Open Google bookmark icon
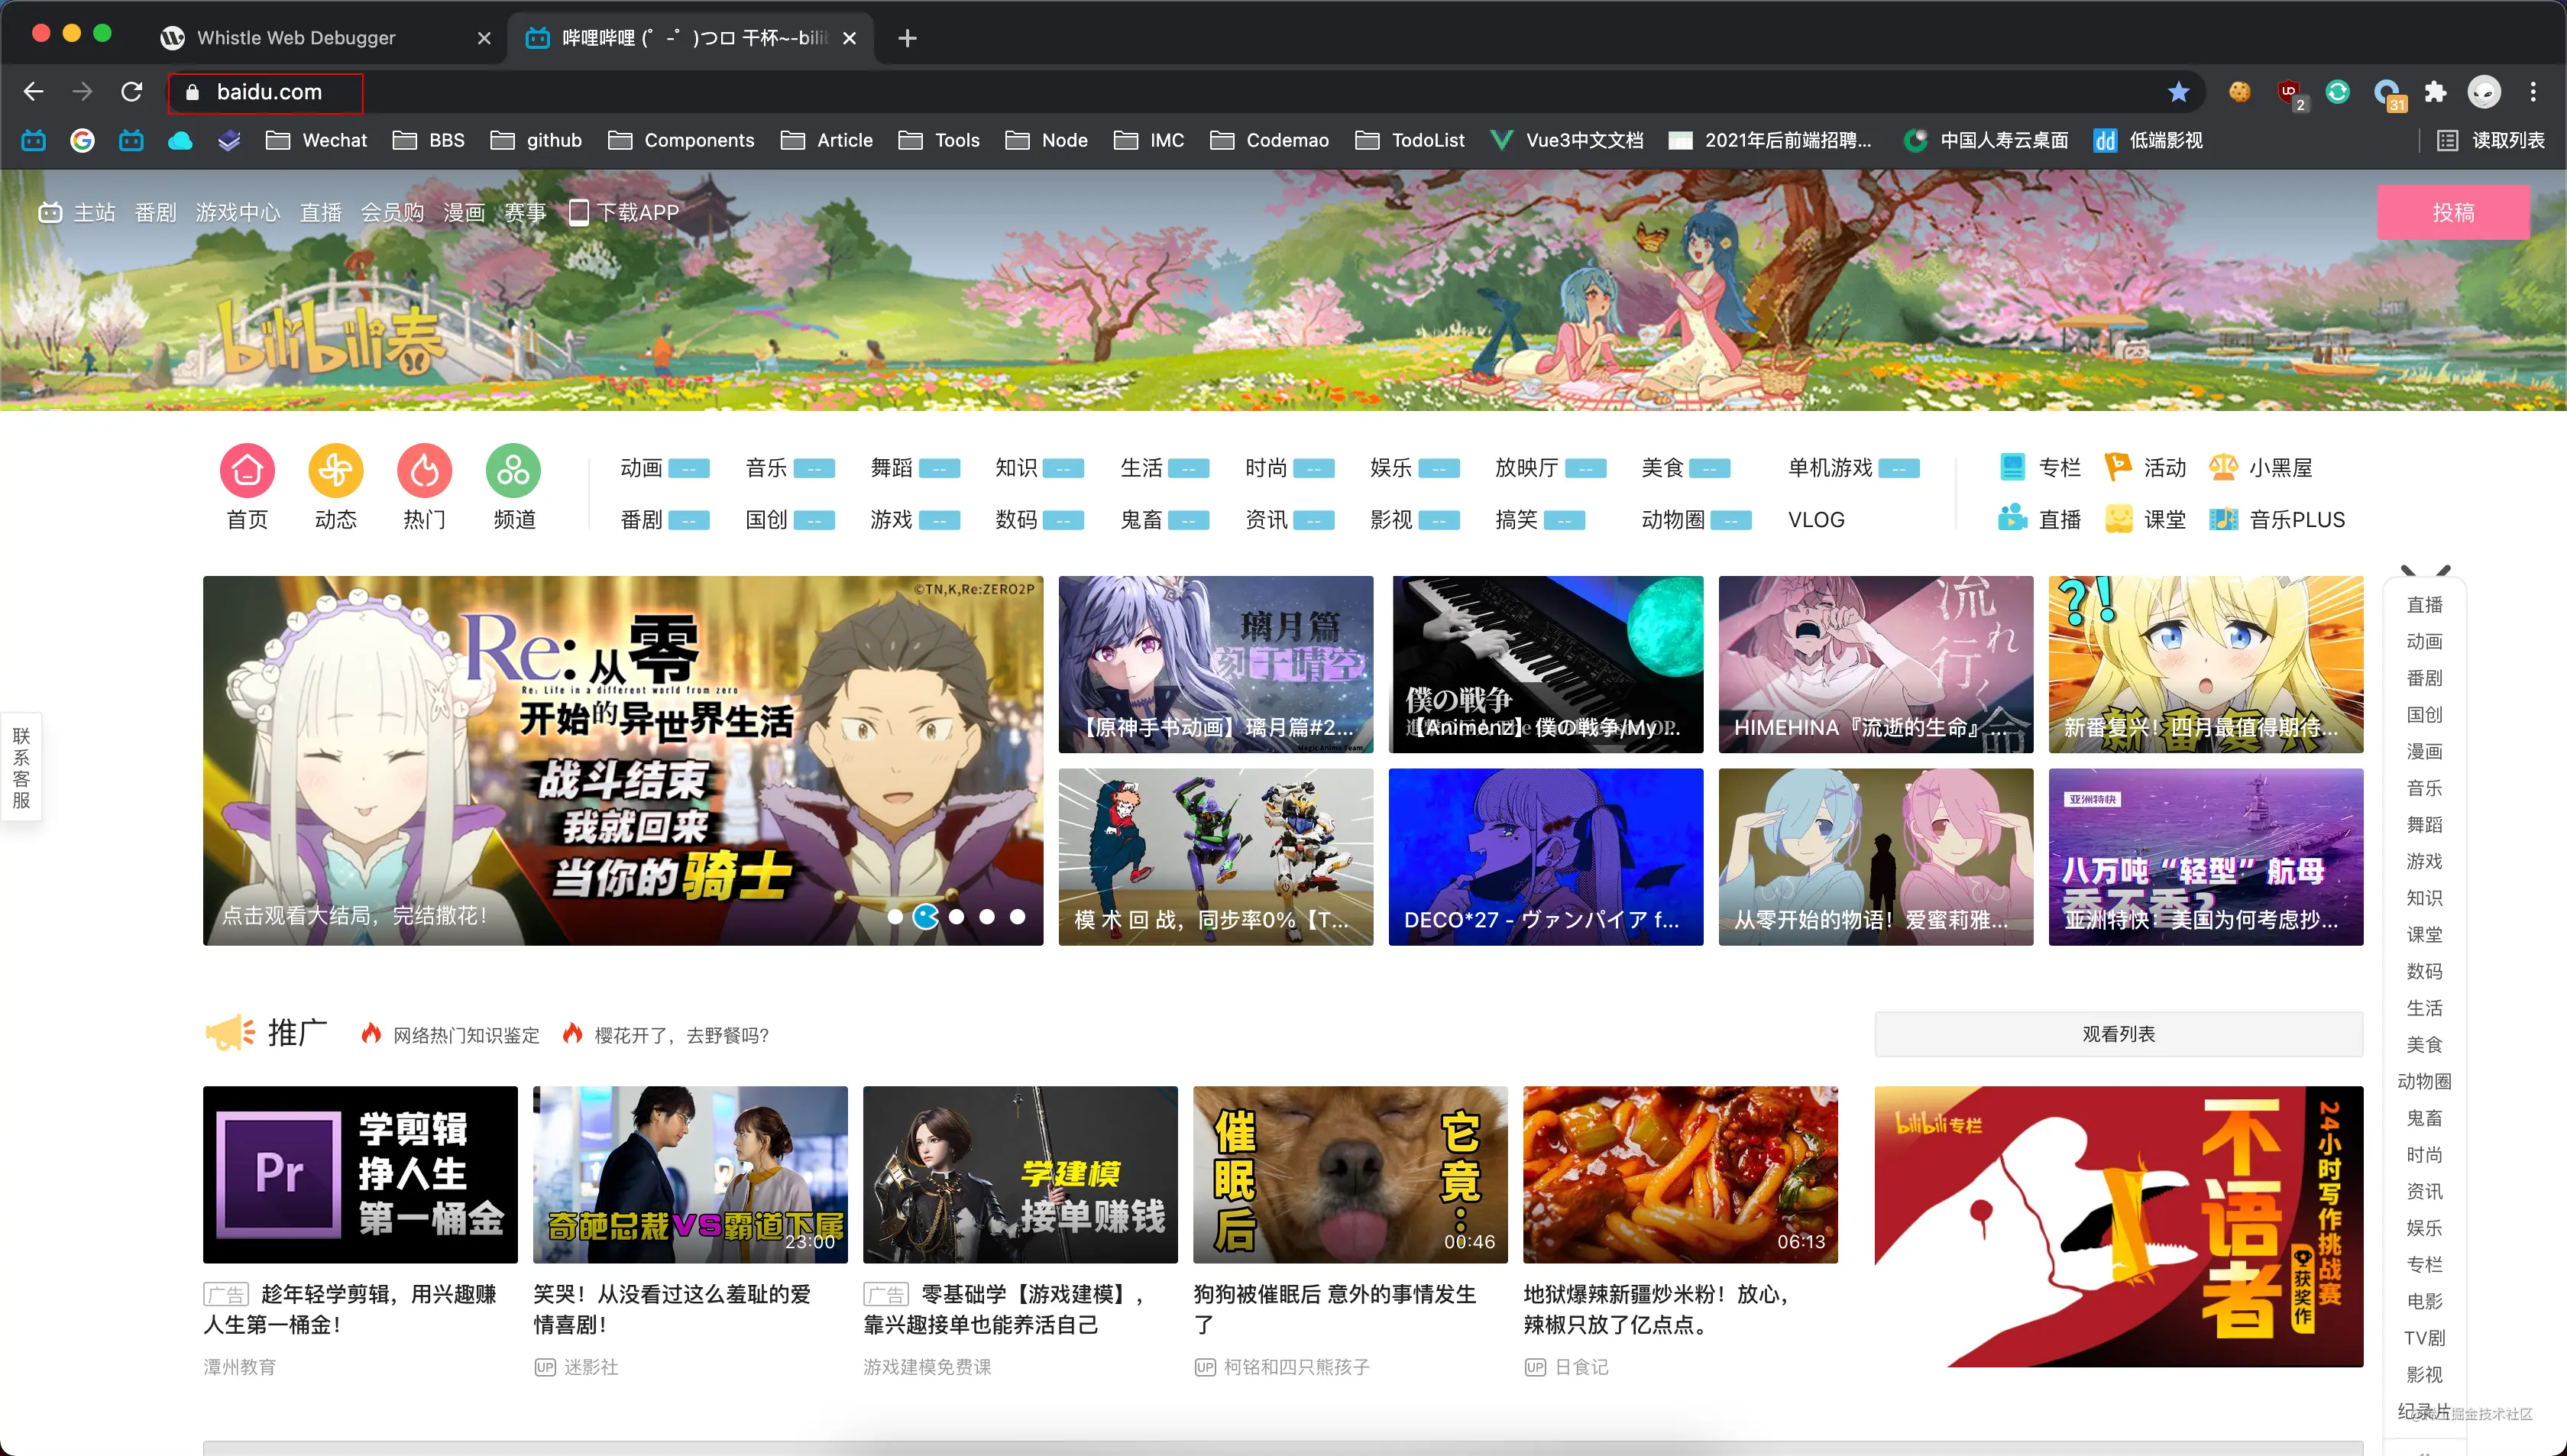 [82, 140]
